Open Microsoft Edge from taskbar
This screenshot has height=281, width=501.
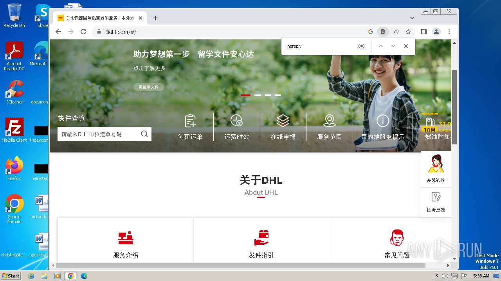tap(84, 276)
